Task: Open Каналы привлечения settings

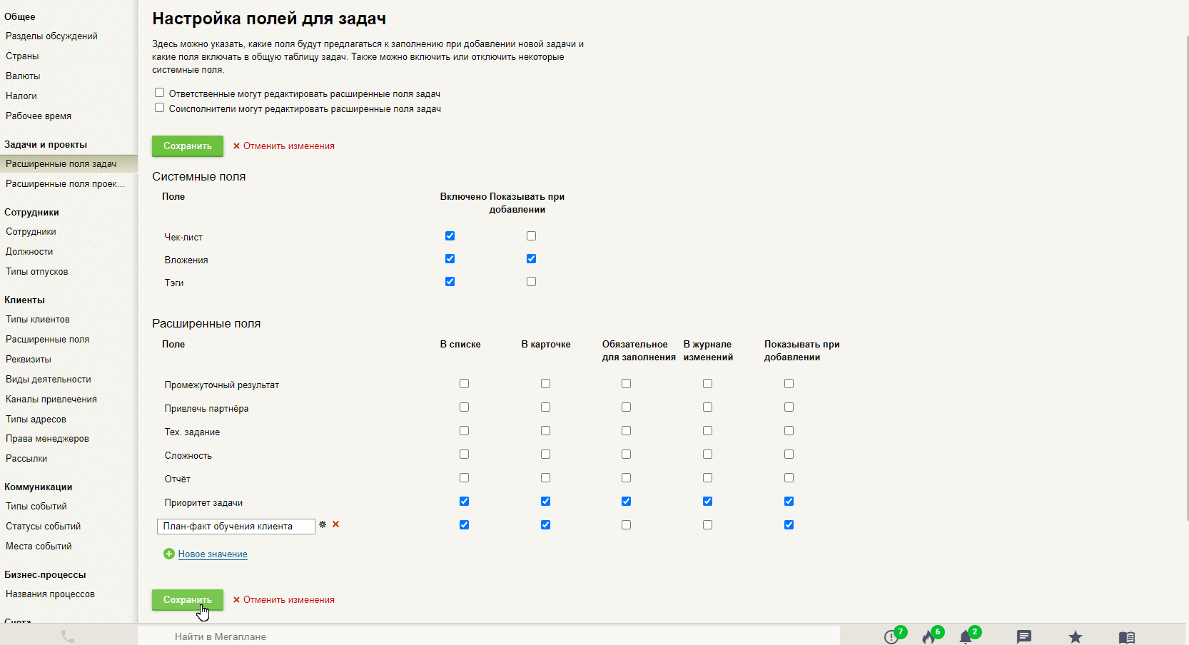Action: (x=51, y=399)
